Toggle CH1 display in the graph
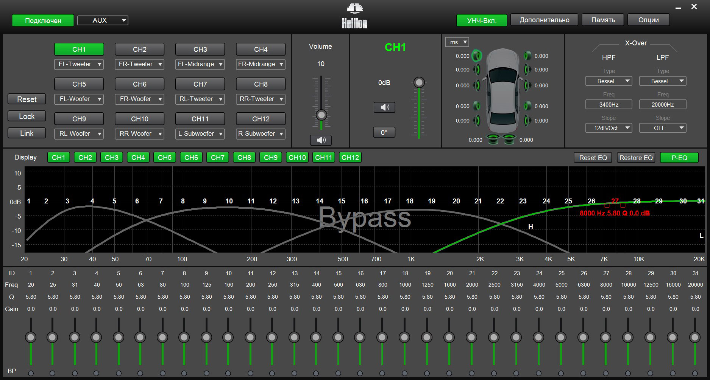Image resolution: width=710 pixels, height=380 pixels. coord(59,157)
